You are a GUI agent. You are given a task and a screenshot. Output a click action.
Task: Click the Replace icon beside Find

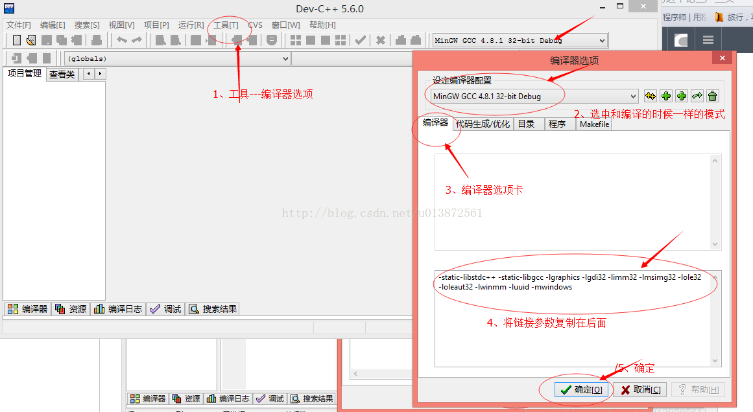click(175, 40)
